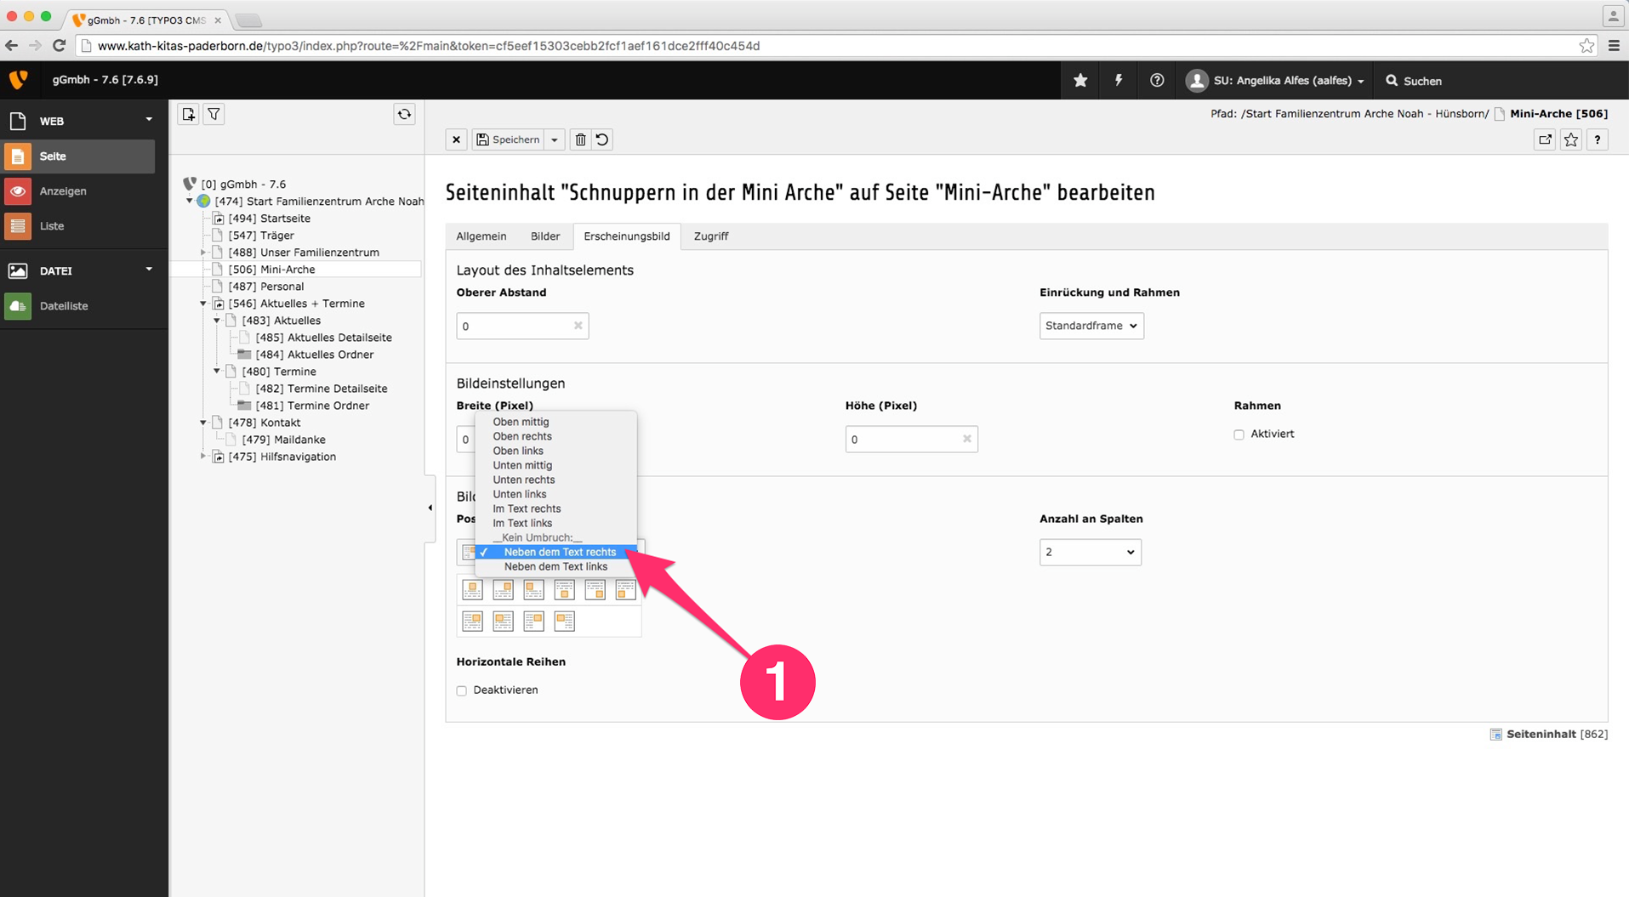Switch to the Bilder tab
This screenshot has width=1629, height=897.
(x=545, y=236)
